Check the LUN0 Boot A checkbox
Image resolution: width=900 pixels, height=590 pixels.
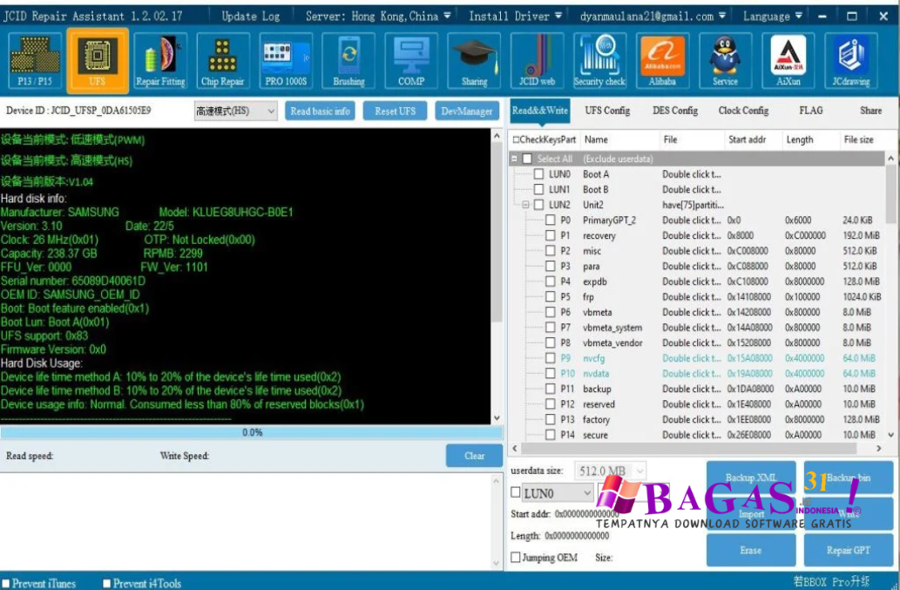[x=538, y=174]
